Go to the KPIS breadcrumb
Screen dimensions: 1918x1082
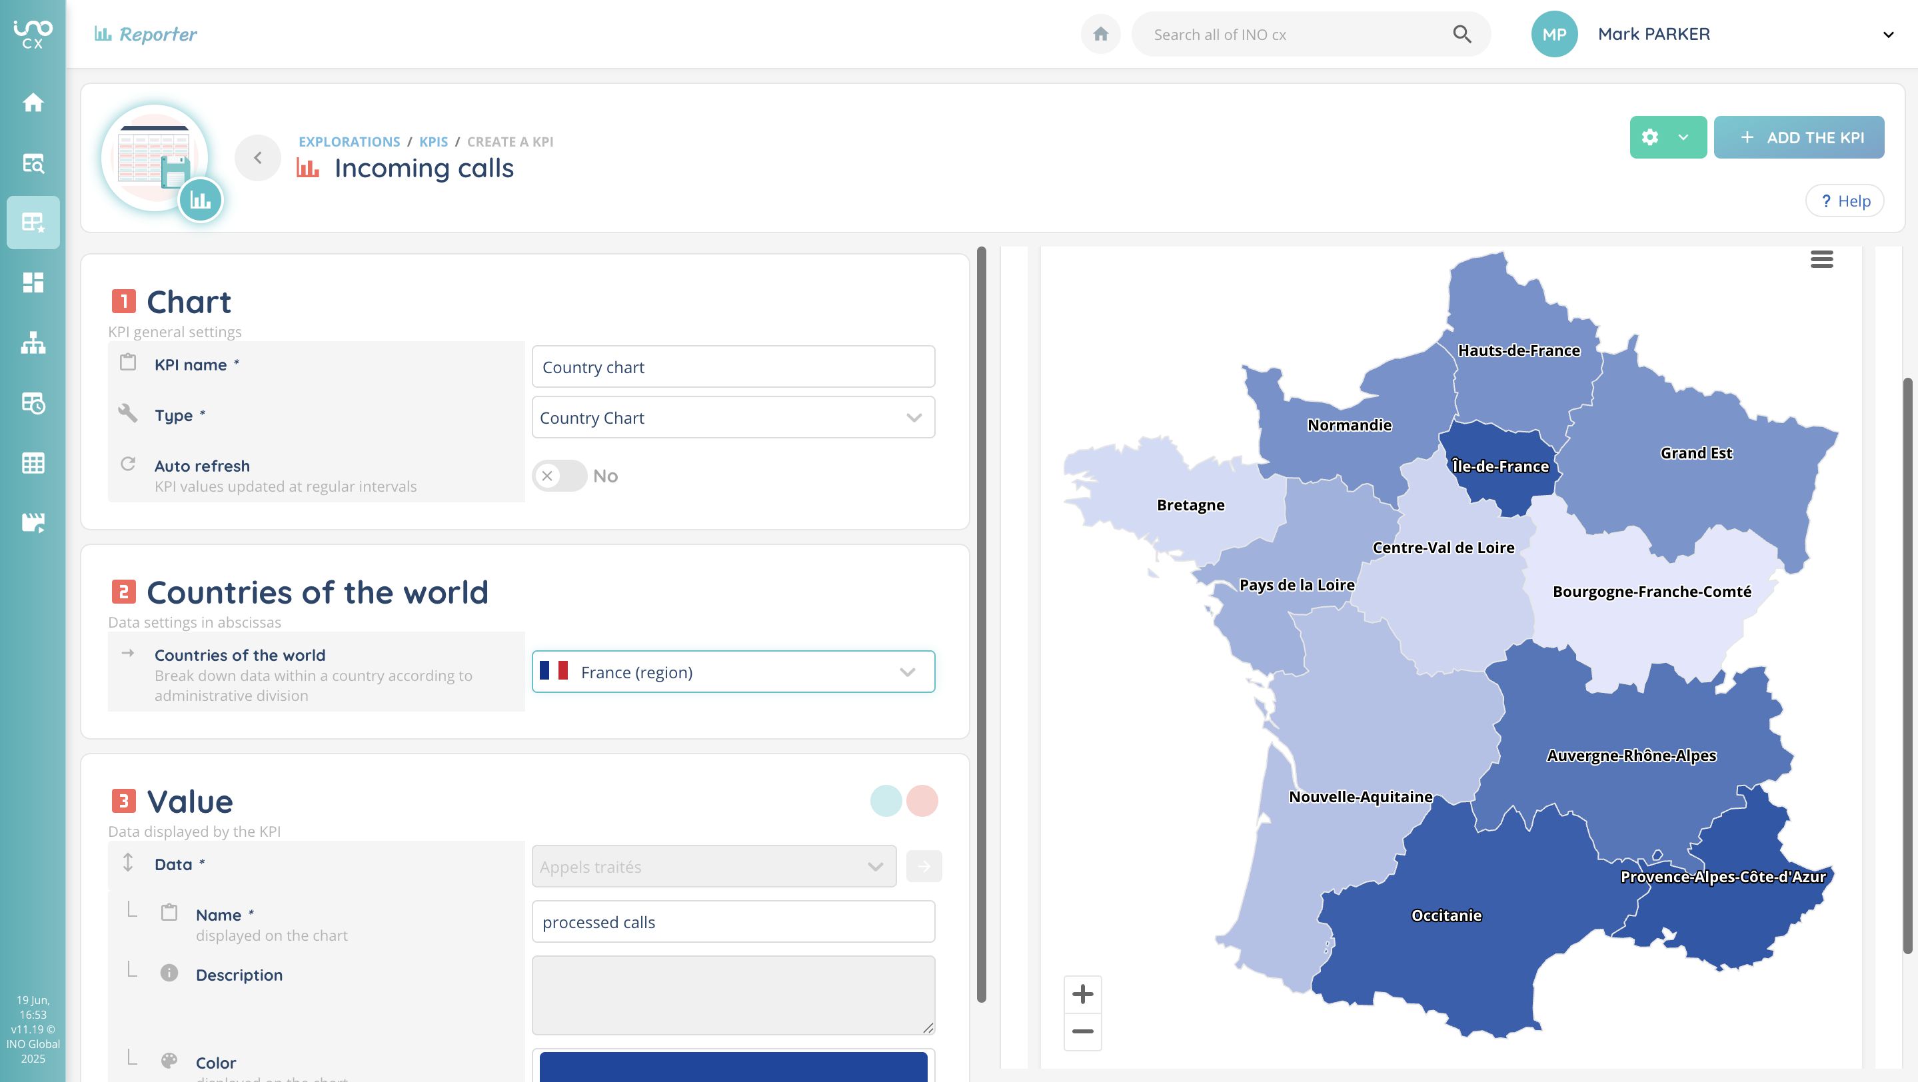click(x=433, y=141)
